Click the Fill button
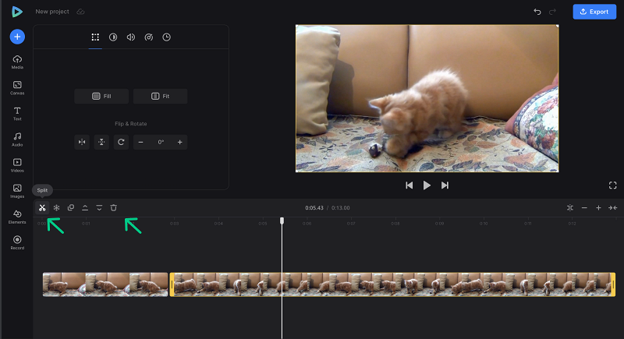Viewport: 624px width, 339px height. coord(101,96)
